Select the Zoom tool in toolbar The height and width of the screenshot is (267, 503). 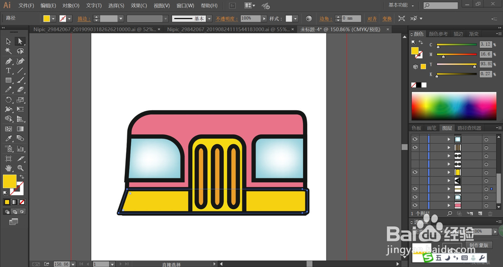pyautogui.click(x=20, y=168)
